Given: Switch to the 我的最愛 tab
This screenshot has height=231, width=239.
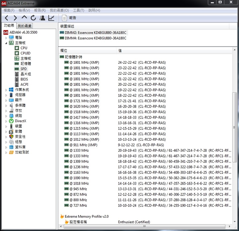Looking at the screenshot, I should [x=25, y=26].
